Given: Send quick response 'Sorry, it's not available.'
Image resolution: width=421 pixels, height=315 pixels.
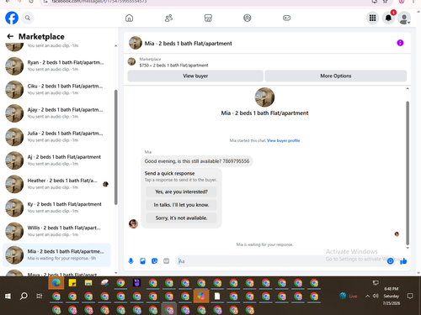Looking at the screenshot, I should click(x=181, y=218).
